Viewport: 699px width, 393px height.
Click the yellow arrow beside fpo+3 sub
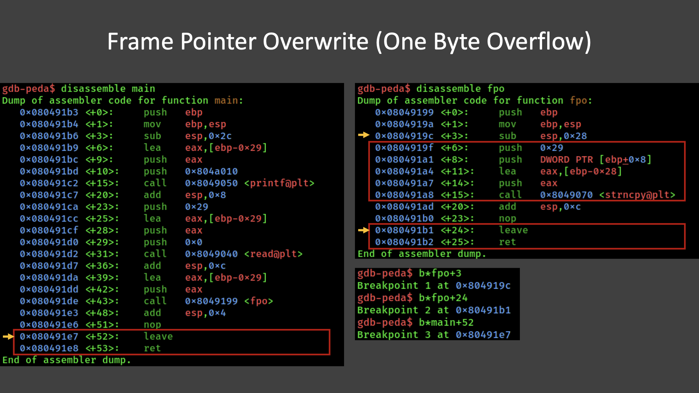coord(363,135)
